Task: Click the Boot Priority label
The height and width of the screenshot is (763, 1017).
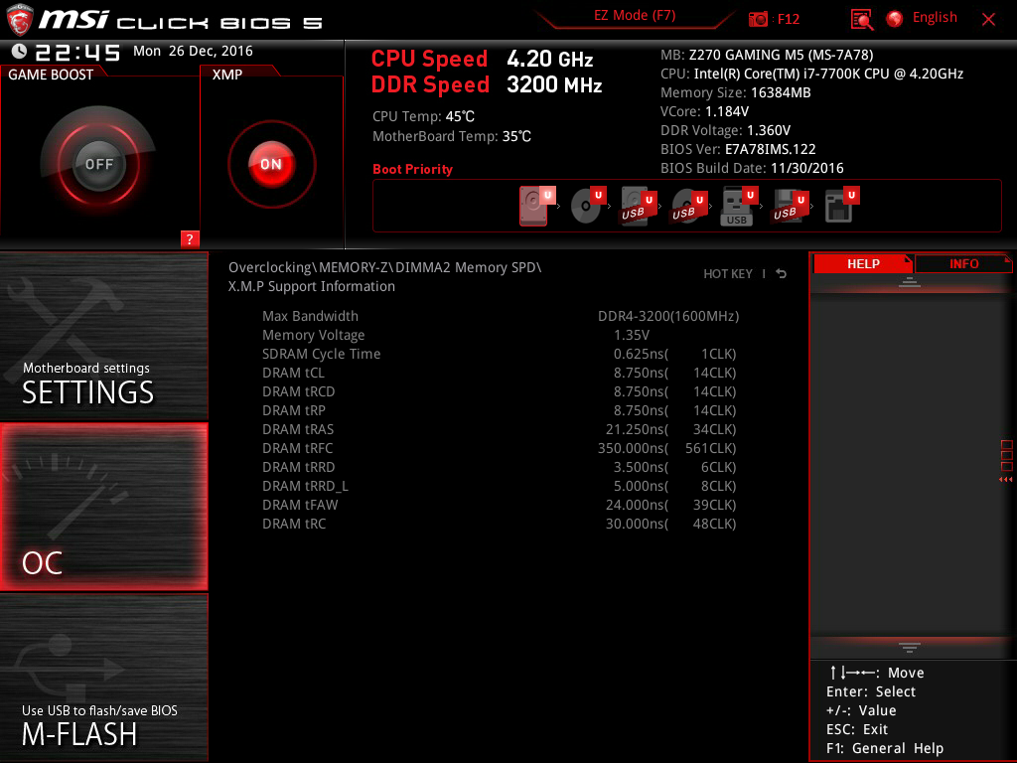Action: coord(412,169)
